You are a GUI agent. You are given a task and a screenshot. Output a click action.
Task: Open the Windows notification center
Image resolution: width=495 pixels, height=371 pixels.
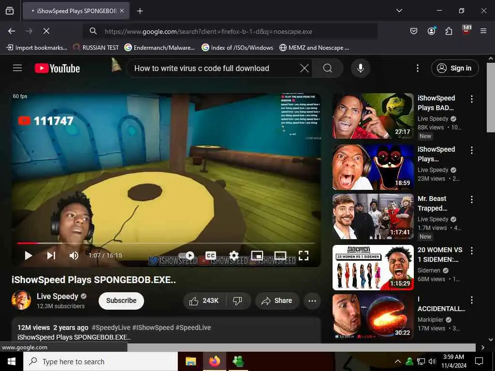479,361
